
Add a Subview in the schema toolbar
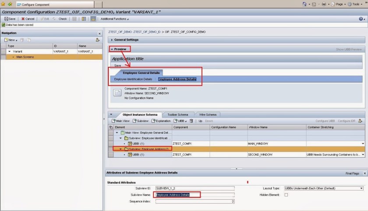point(141,121)
